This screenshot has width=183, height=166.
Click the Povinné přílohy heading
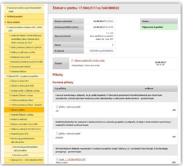63,83
